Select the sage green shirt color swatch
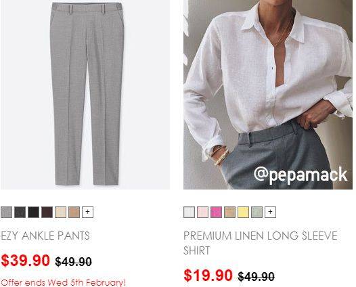 point(257,212)
